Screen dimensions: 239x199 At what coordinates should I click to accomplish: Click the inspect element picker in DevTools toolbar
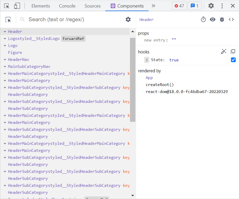(7, 6)
